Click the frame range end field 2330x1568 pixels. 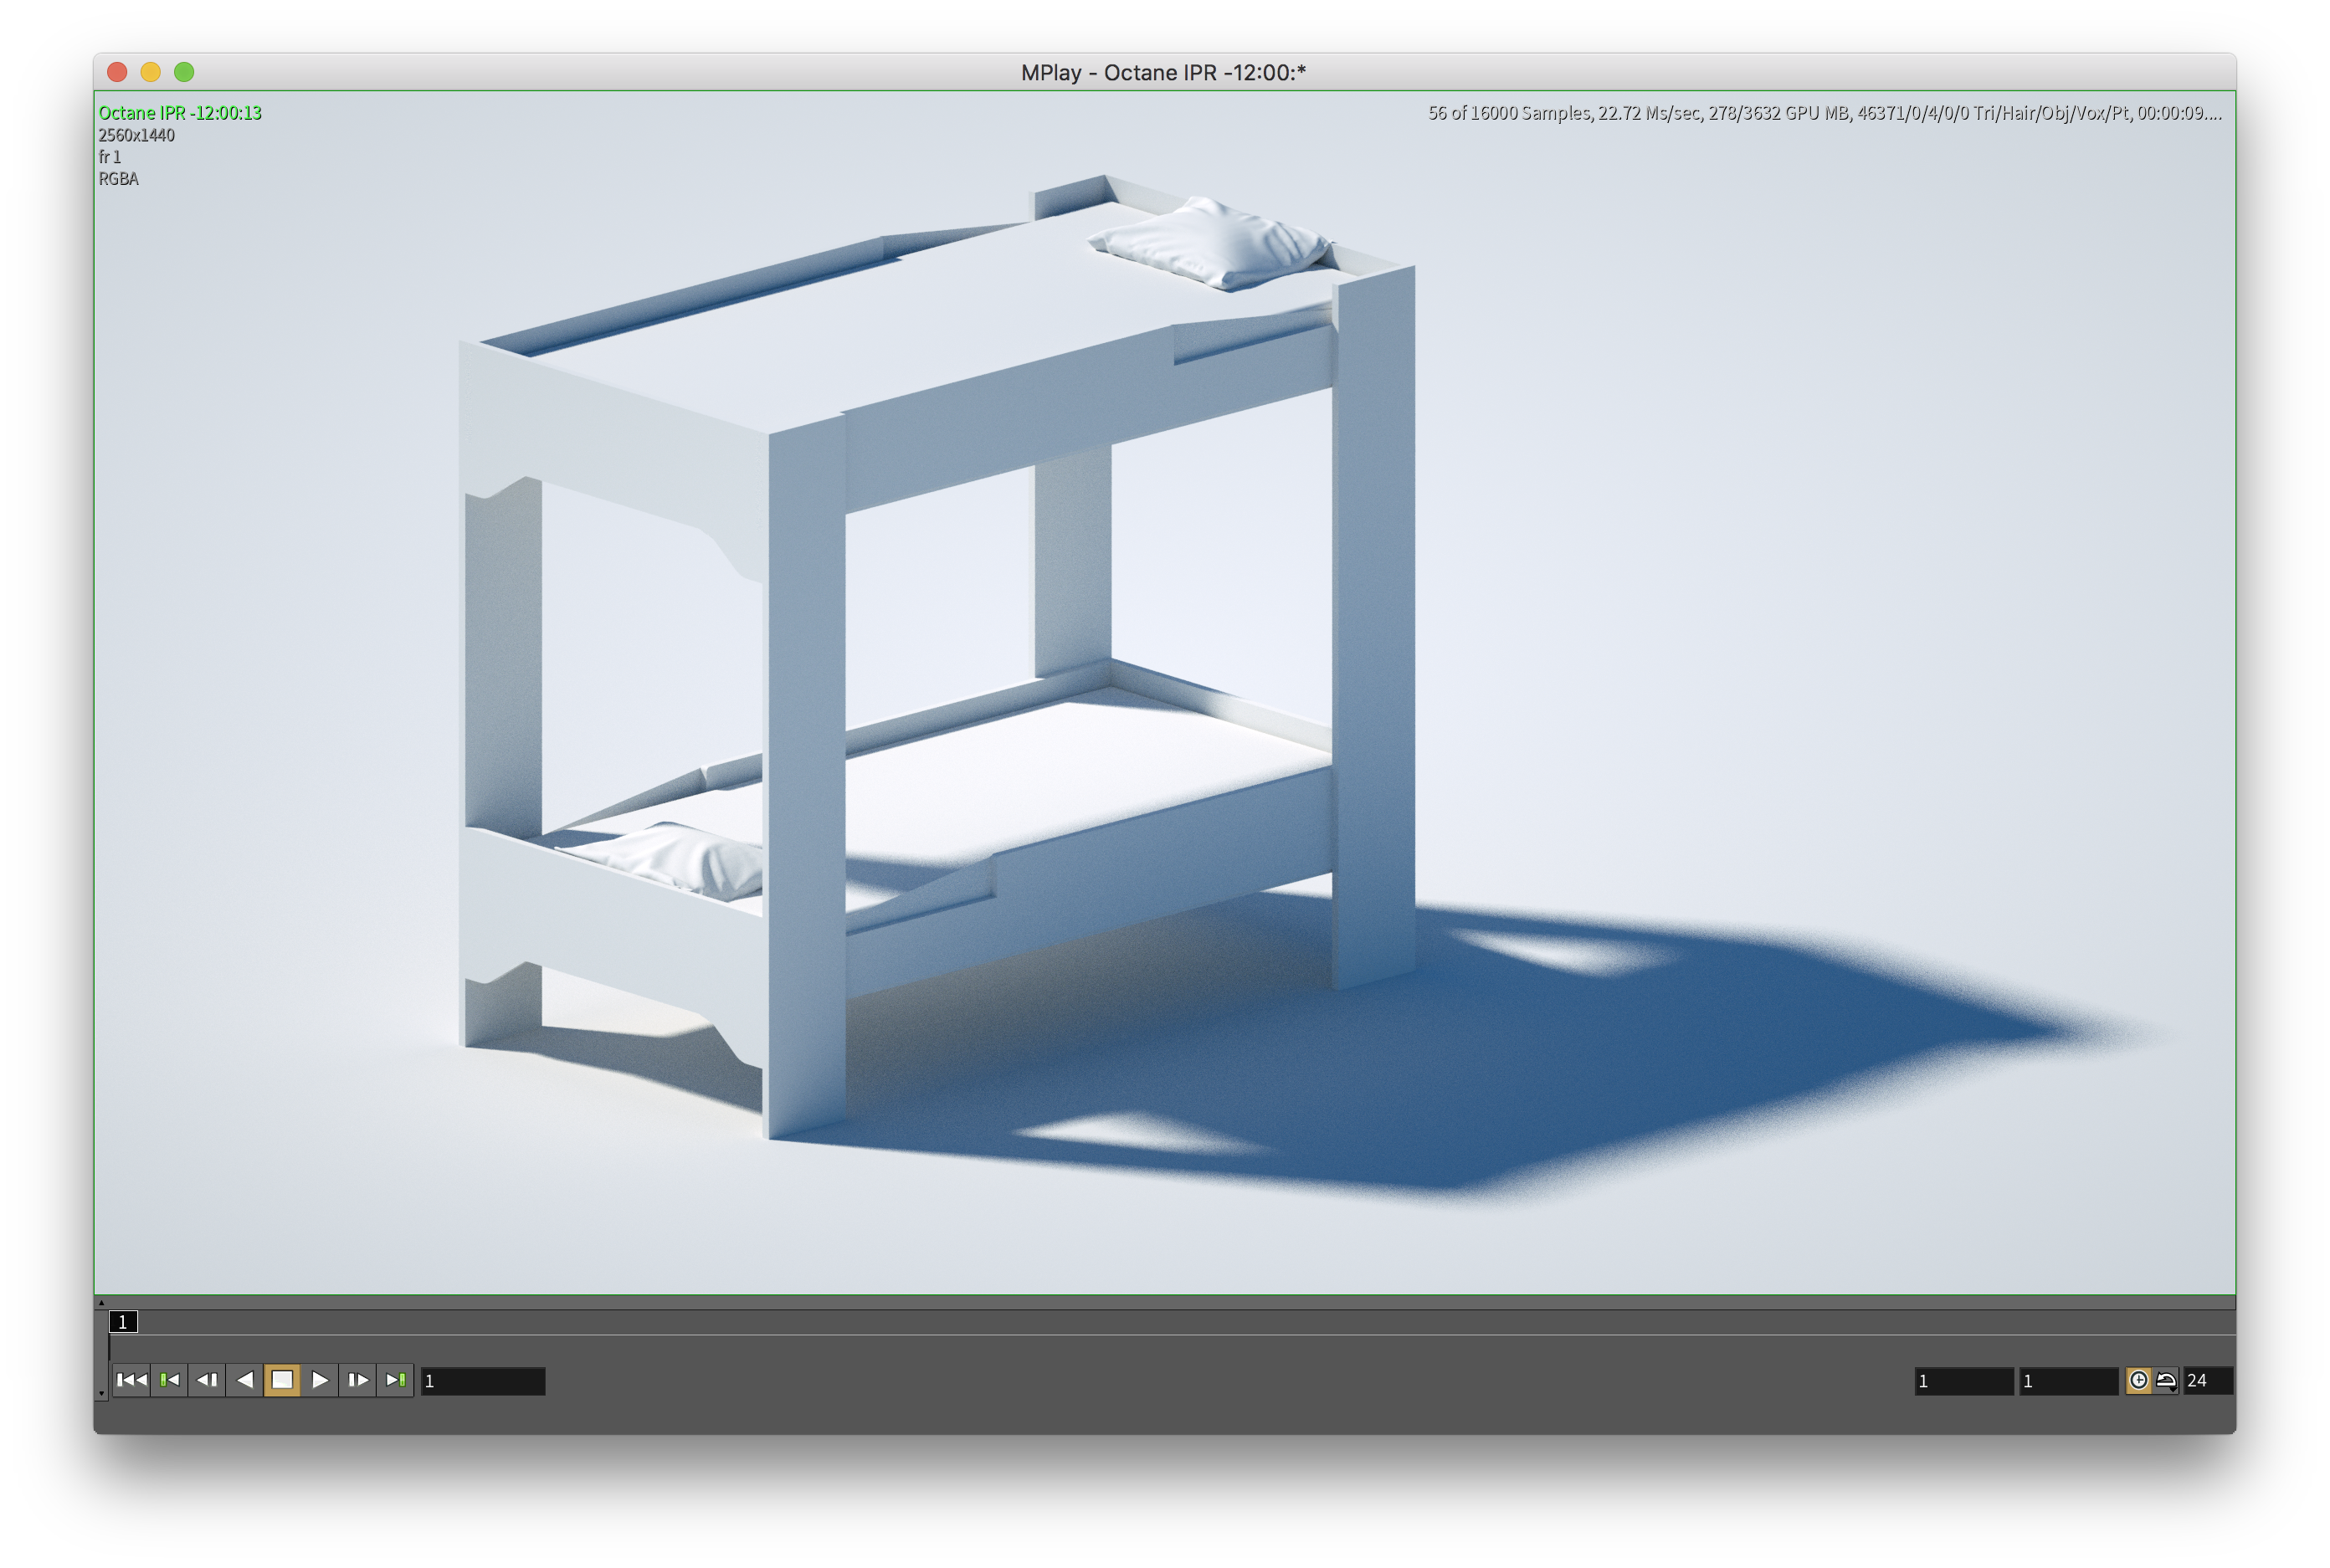[2067, 1381]
